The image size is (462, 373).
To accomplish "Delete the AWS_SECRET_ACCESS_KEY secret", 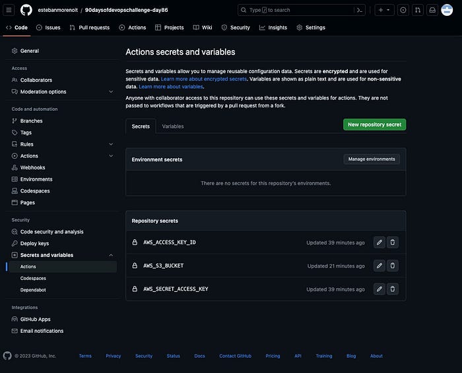I will coord(393,289).
